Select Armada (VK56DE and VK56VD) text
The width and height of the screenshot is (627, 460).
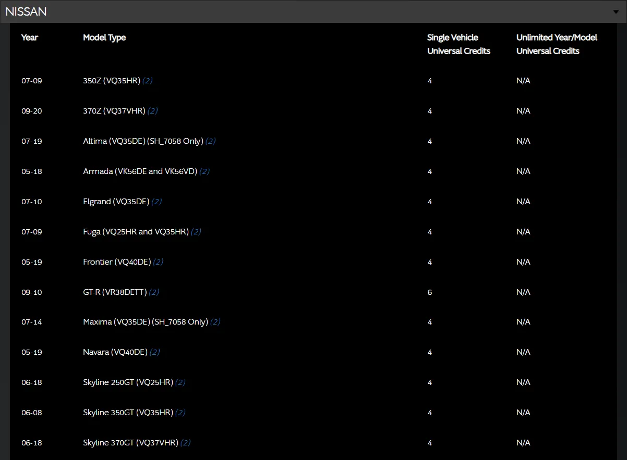(x=140, y=171)
